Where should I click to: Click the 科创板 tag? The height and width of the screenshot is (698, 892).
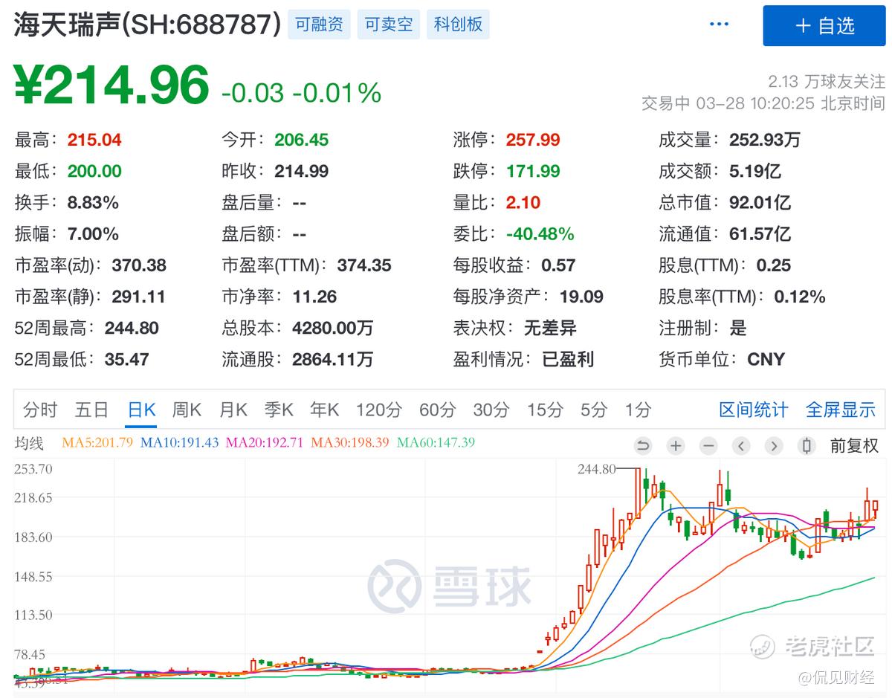(x=458, y=25)
